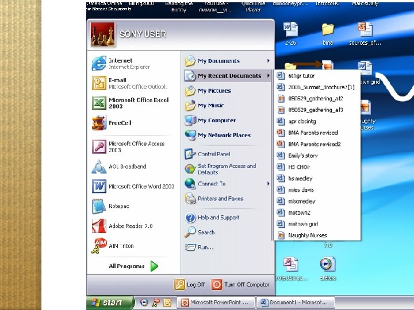Click Windows Media Player quick launch icon

tap(144, 303)
